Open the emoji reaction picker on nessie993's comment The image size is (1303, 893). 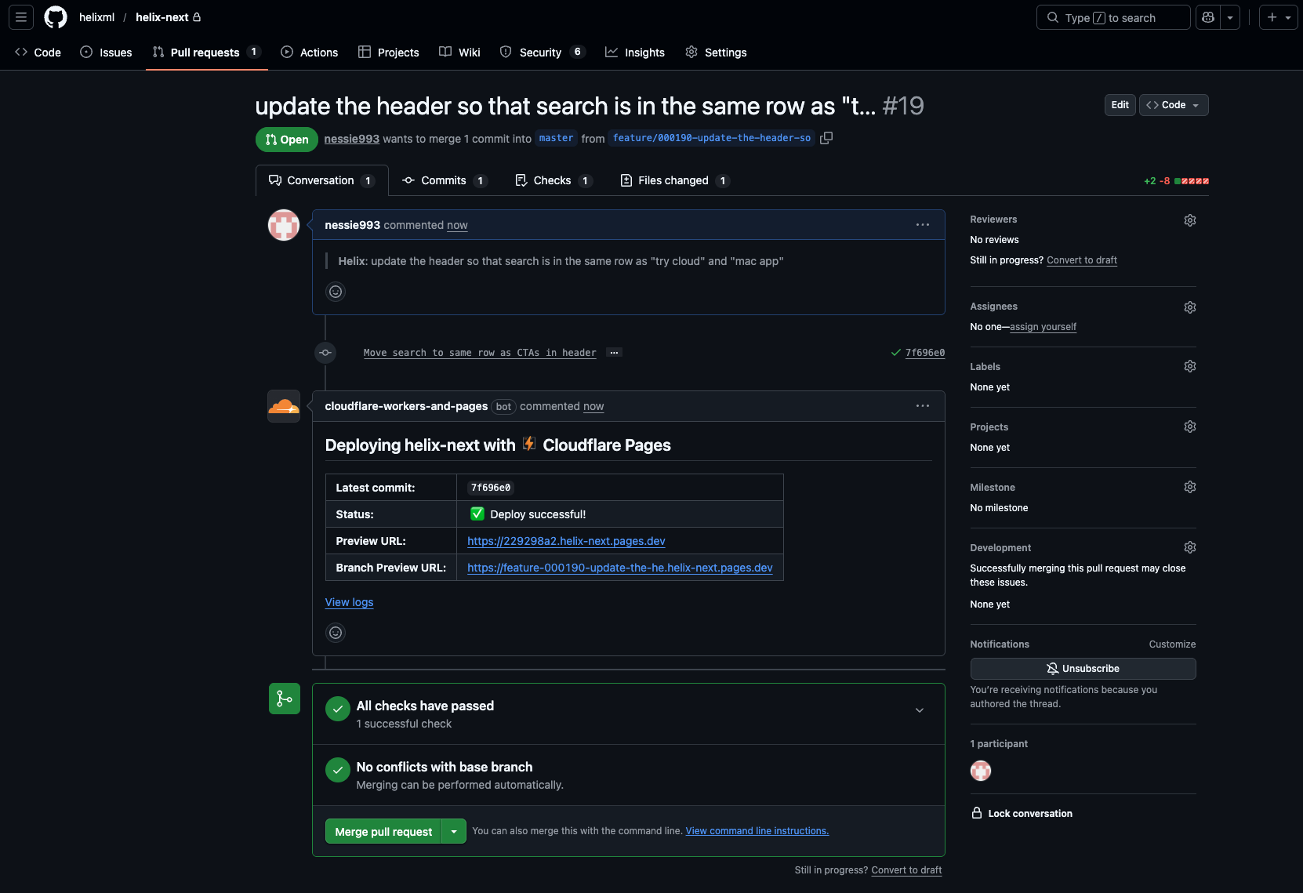(336, 292)
